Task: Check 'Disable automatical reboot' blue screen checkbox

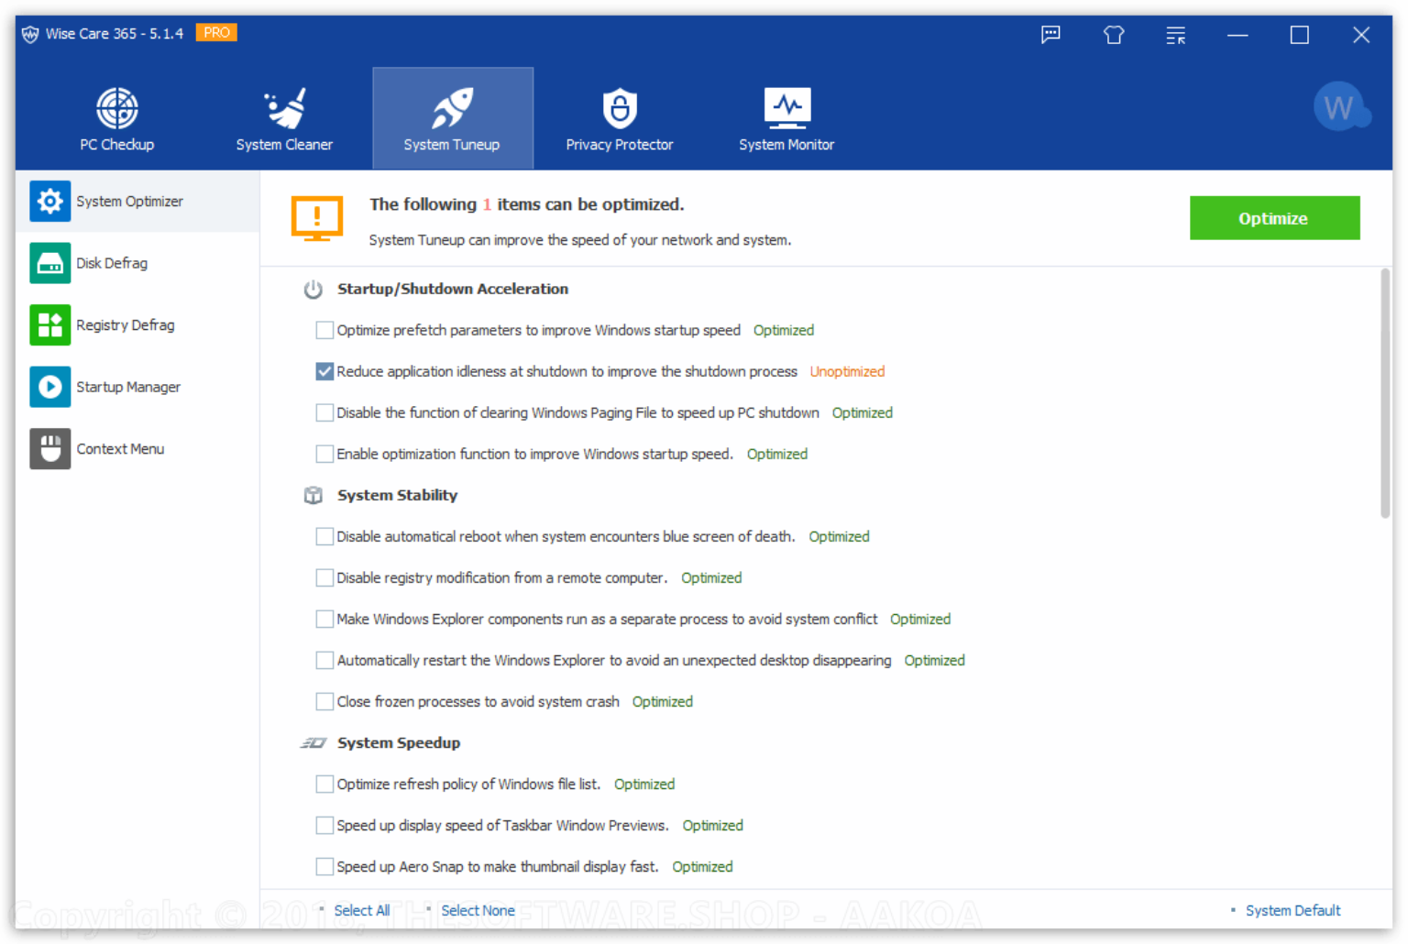Action: coord(324,536)
